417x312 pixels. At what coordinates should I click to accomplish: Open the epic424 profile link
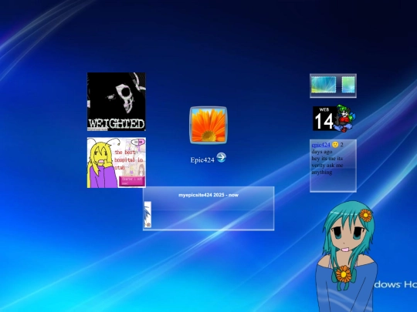pos(320,145)
